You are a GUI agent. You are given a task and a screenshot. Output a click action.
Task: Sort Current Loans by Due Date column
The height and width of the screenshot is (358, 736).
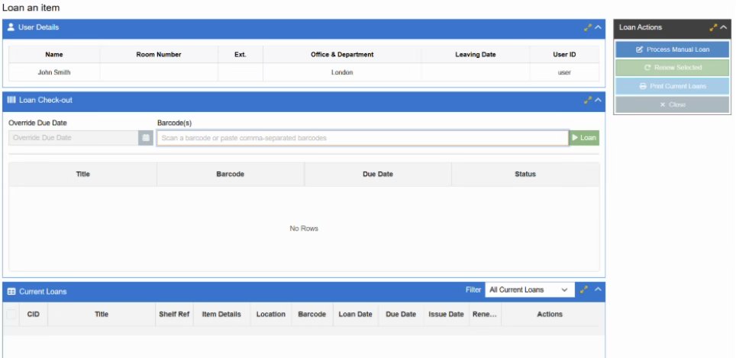pos(401,314)
